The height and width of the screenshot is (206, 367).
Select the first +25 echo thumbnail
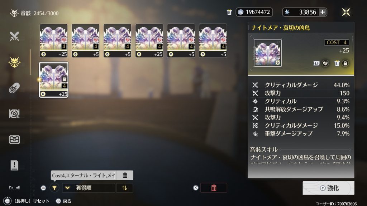tap(54, 41)
